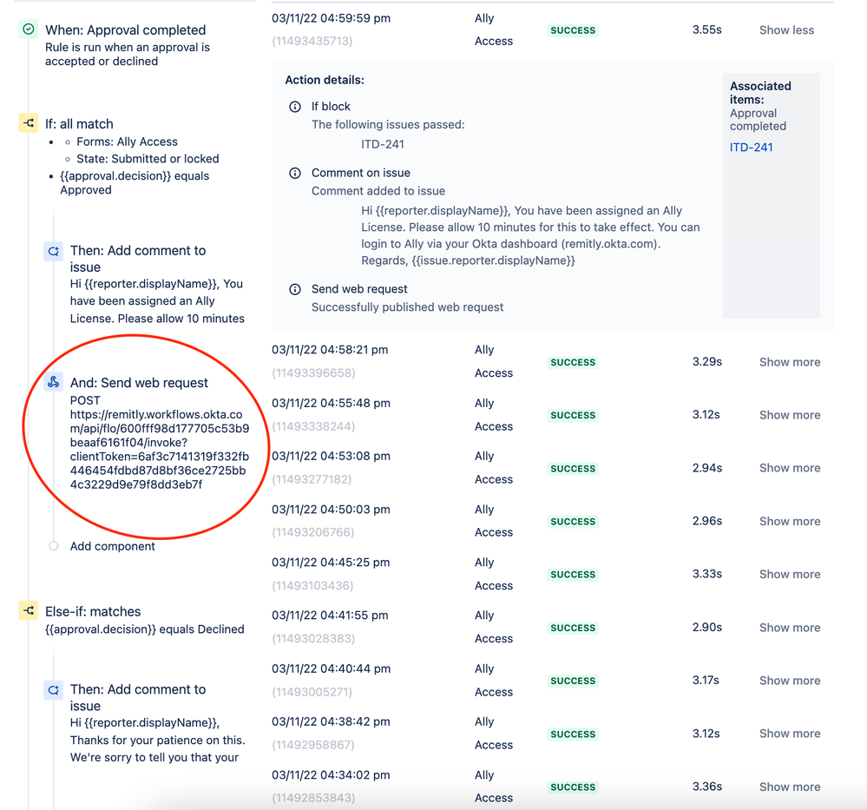Click Add component label
867x810 pixels.
coord(112,547)
